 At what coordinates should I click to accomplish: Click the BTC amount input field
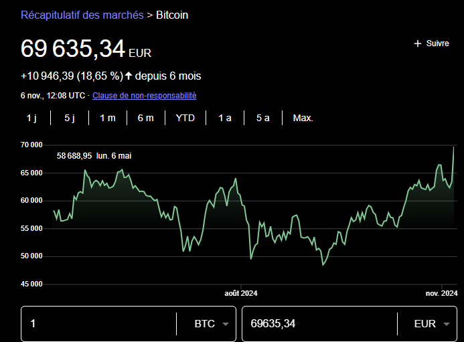(97, 324)
